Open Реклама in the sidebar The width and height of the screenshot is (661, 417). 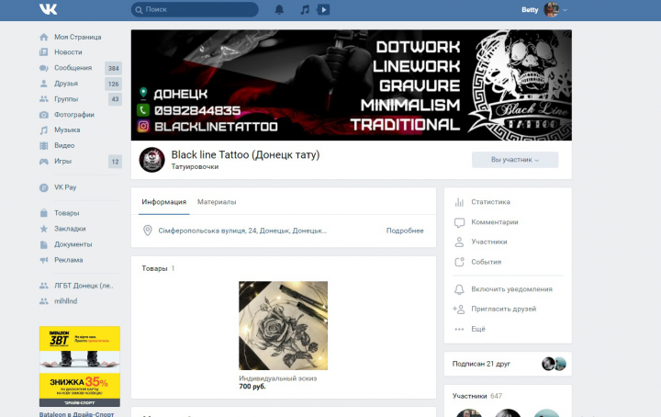pos(68,260)
